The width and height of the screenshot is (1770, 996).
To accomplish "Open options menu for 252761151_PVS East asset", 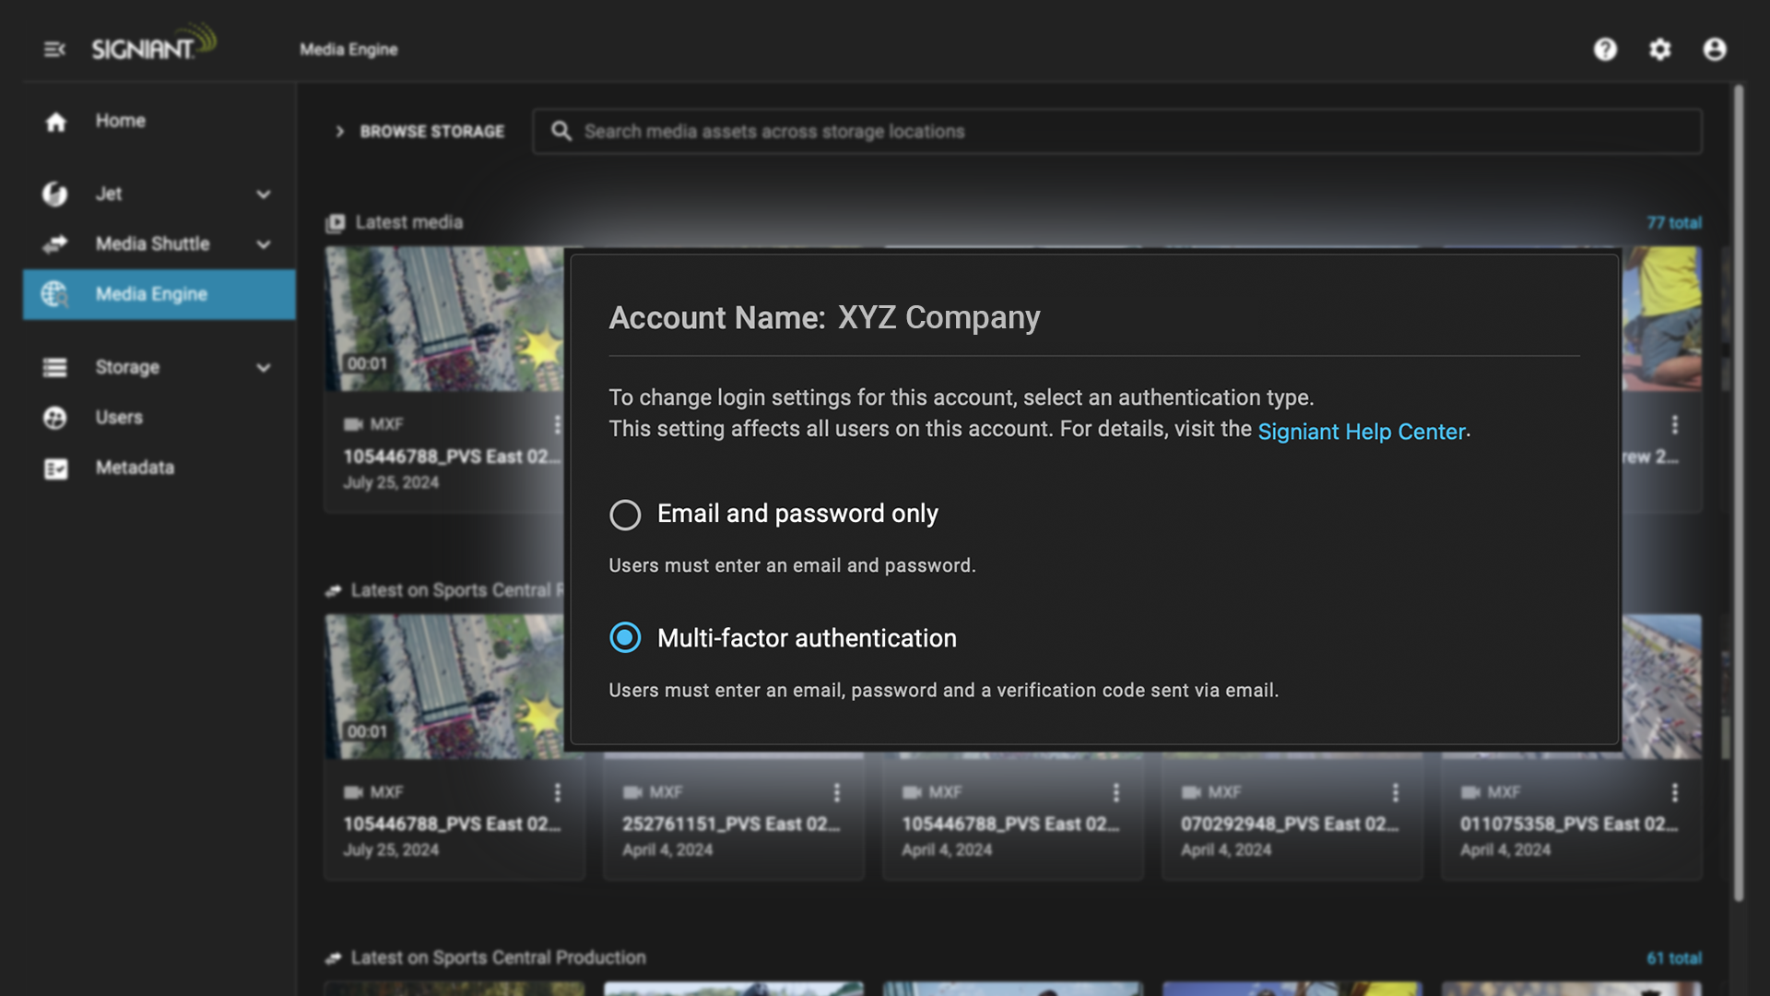I will [836, 792].
